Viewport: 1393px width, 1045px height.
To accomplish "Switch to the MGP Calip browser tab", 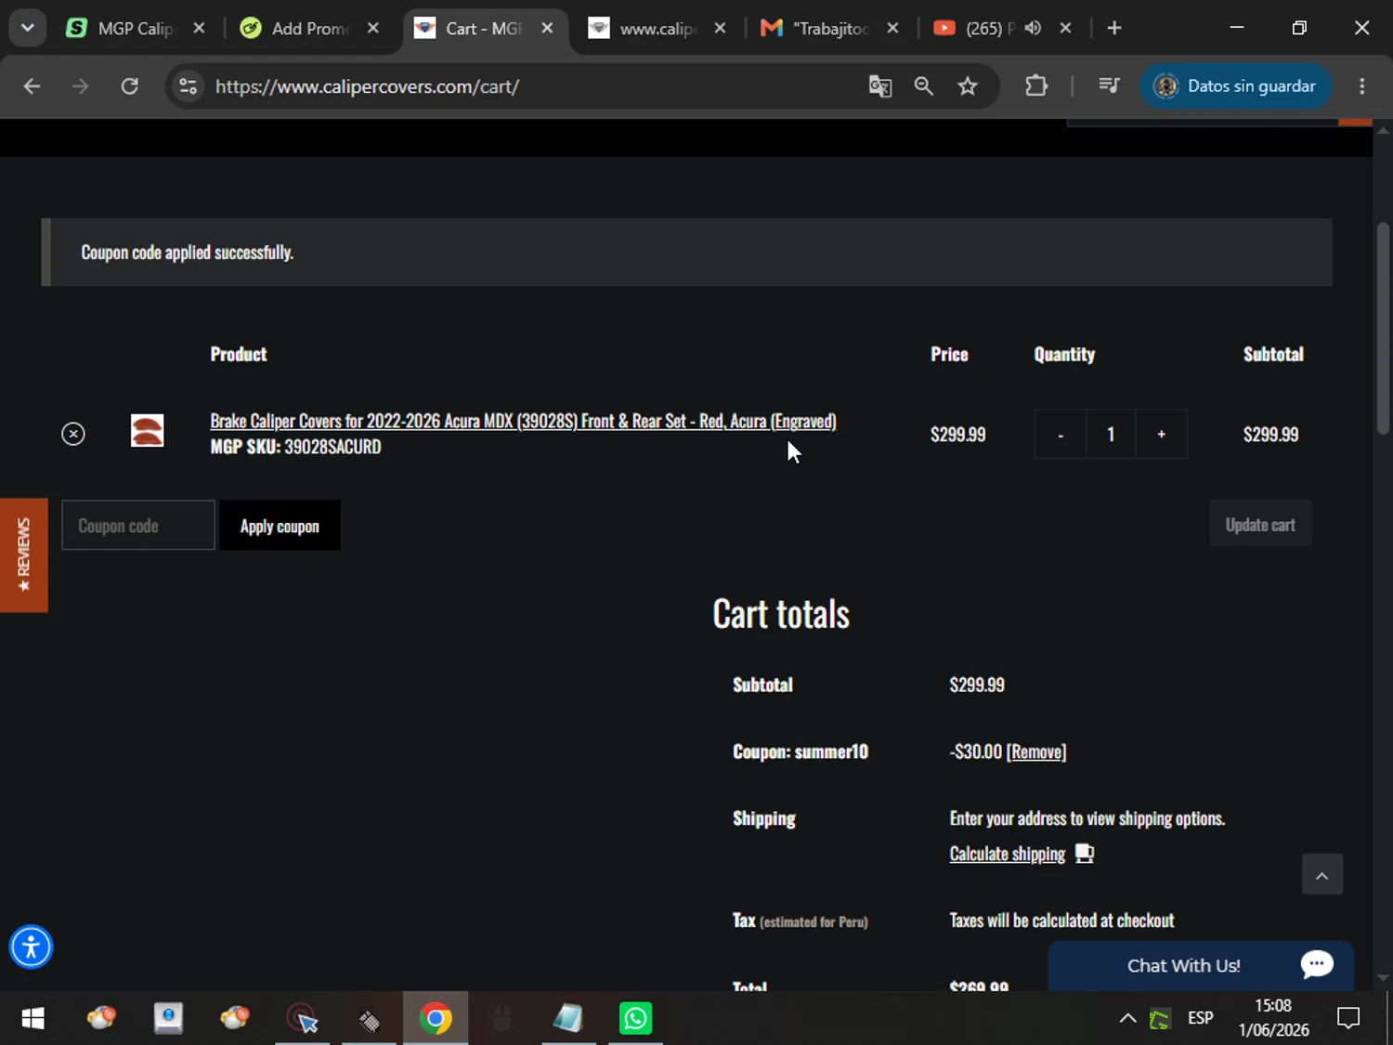I will pos(136,28).
